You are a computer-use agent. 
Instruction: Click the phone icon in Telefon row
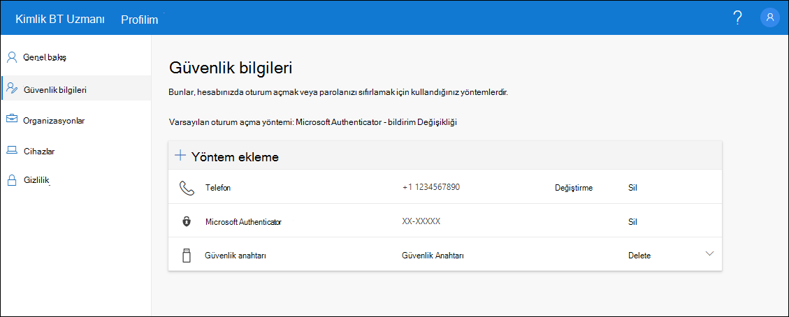187,188
